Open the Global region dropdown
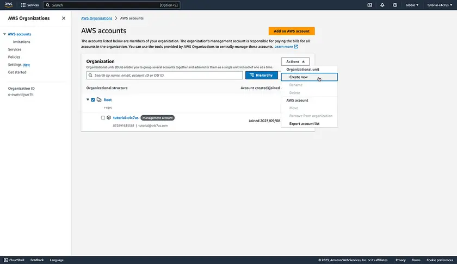Screen dimensions: 457x264 [412, 5]
